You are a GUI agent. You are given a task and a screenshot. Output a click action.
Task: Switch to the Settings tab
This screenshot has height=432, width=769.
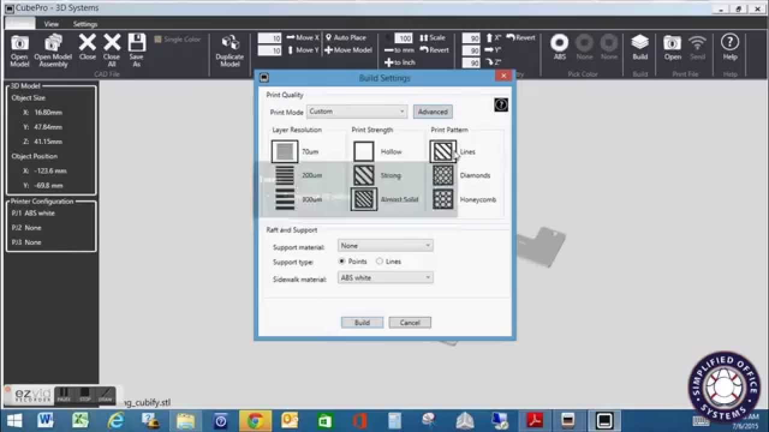pos(85,24)
